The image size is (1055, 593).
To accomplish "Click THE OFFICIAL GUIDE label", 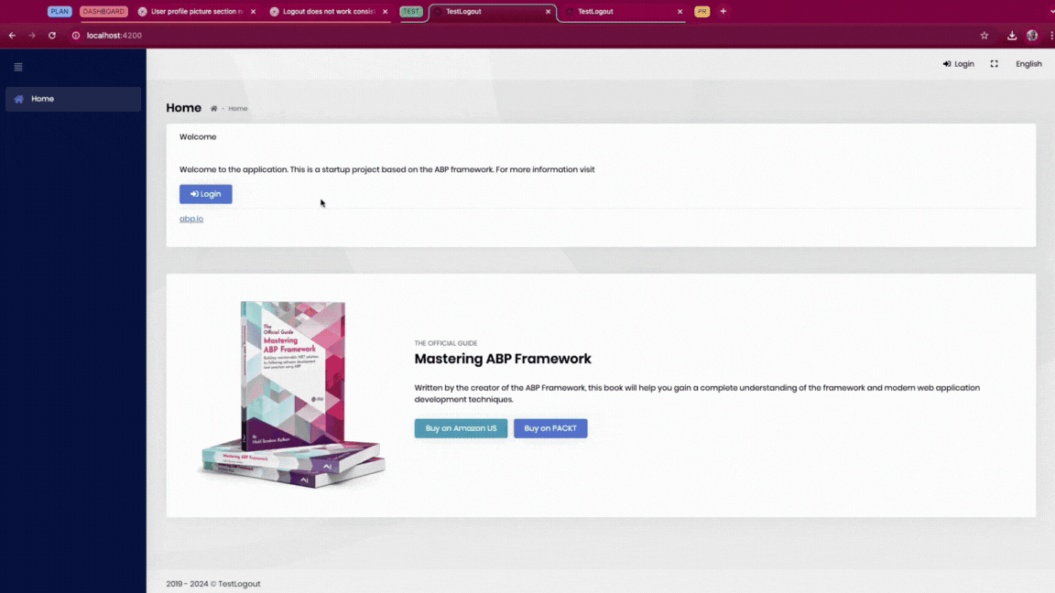I will pyautogui.click(x=445, y=343).
